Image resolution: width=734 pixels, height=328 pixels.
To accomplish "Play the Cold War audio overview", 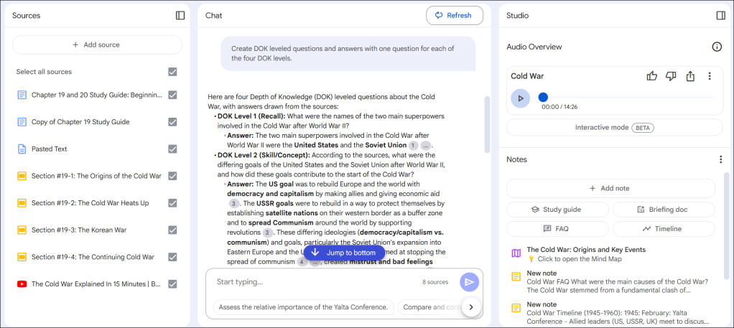I will [521, 98].
